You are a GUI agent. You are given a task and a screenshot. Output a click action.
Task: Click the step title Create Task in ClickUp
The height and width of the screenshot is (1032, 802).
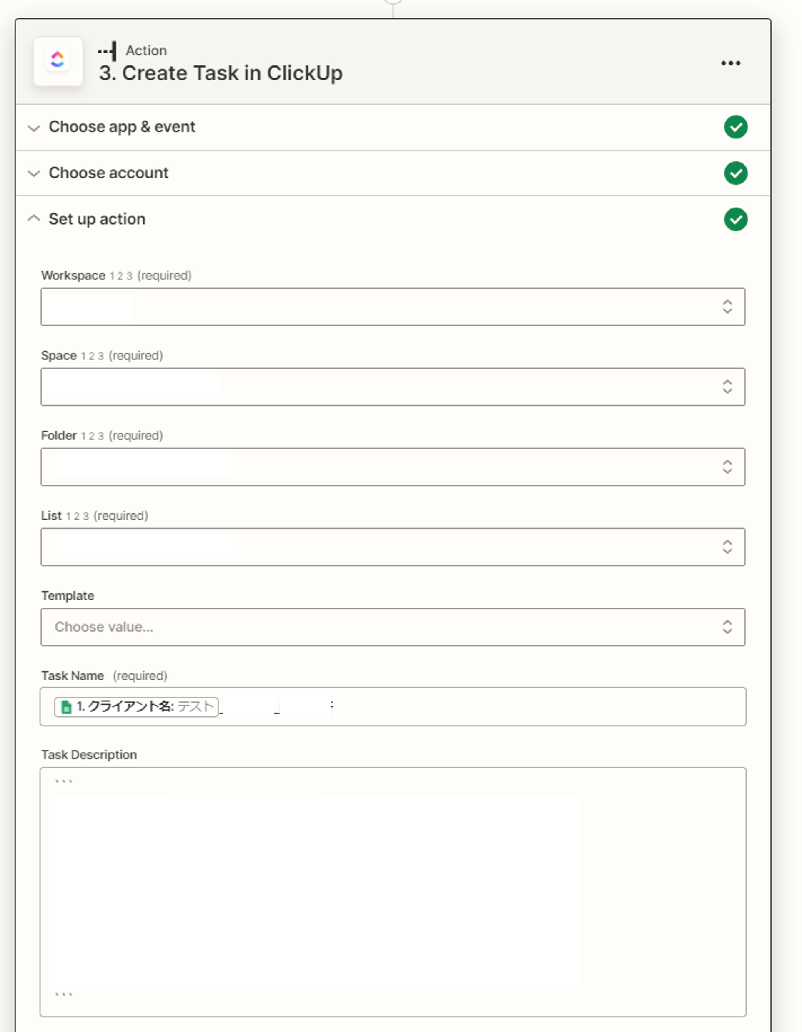click(x=221, y=73)
